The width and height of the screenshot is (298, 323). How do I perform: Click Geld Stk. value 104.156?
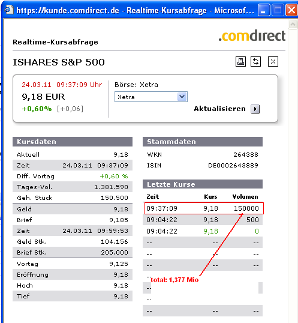click(x=115, y=241)
